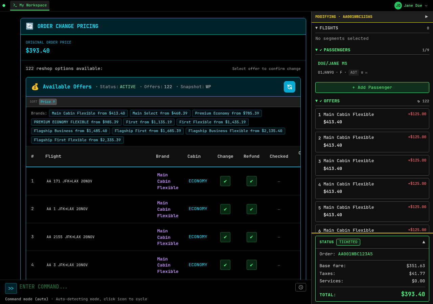Click the ADT passenger type badge
Image resolution: width=433 pixels, height=304 pixels.
[354, 73]
